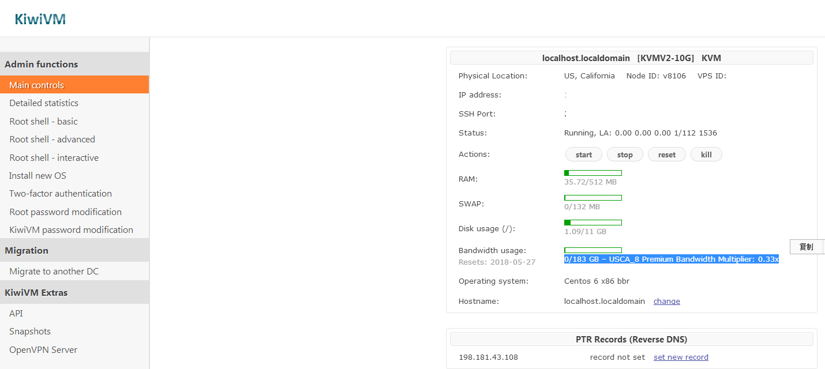Click the Admin functions section header
The image size is (825, 369).
pyautogui.click(x=74, y=64)
